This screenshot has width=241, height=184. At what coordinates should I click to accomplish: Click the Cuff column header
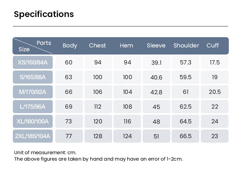coord(213,46)
